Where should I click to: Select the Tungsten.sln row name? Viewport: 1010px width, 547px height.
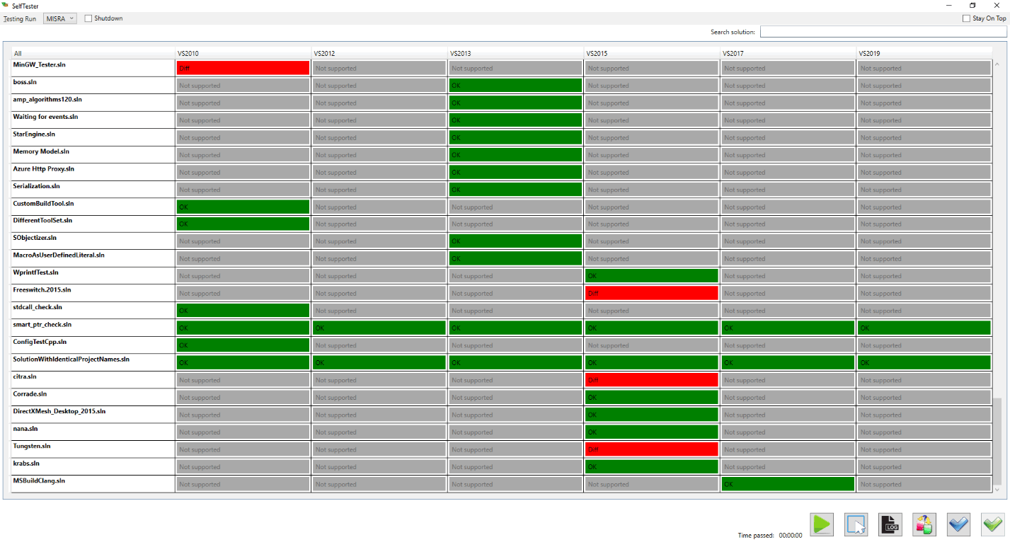[x=32, y=446]
